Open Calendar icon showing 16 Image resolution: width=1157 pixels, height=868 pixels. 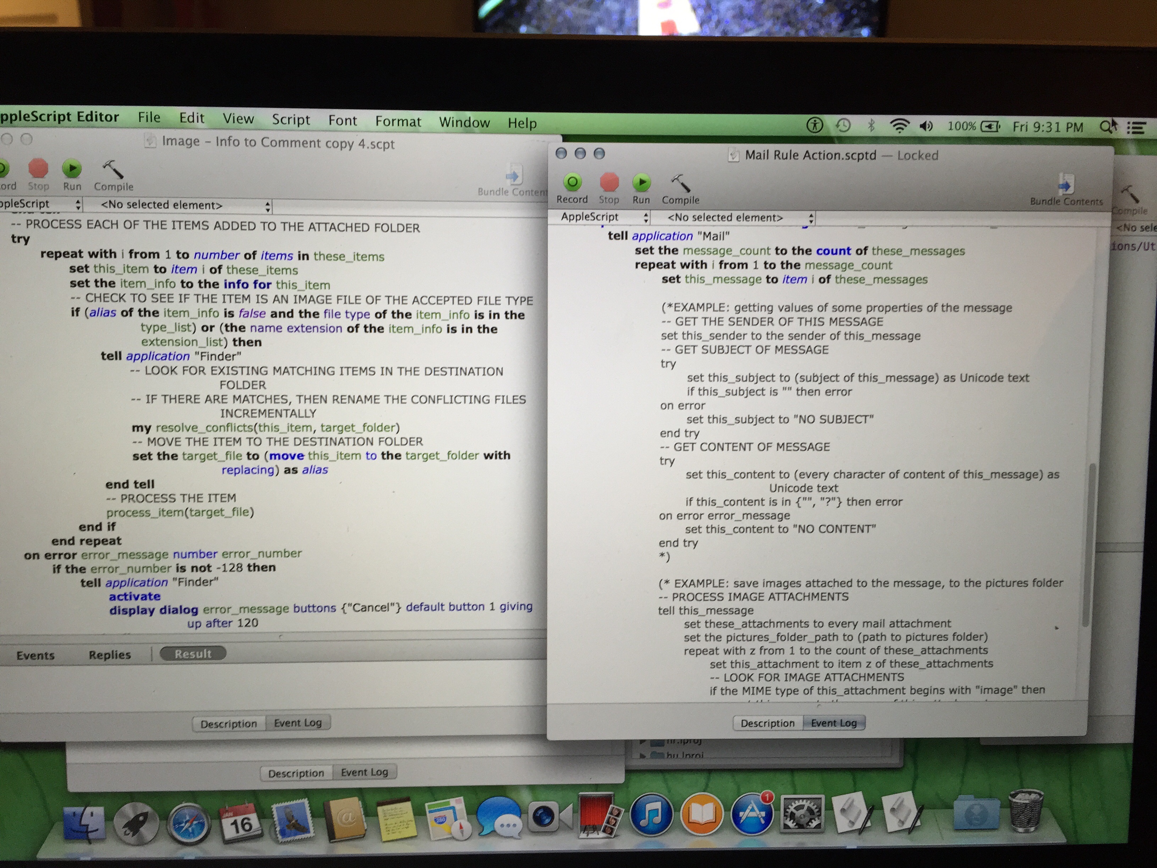coord(241,823)
